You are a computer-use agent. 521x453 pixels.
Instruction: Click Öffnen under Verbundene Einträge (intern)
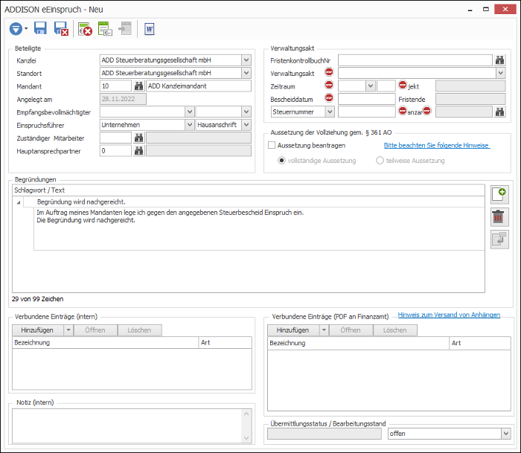[95, 330]
